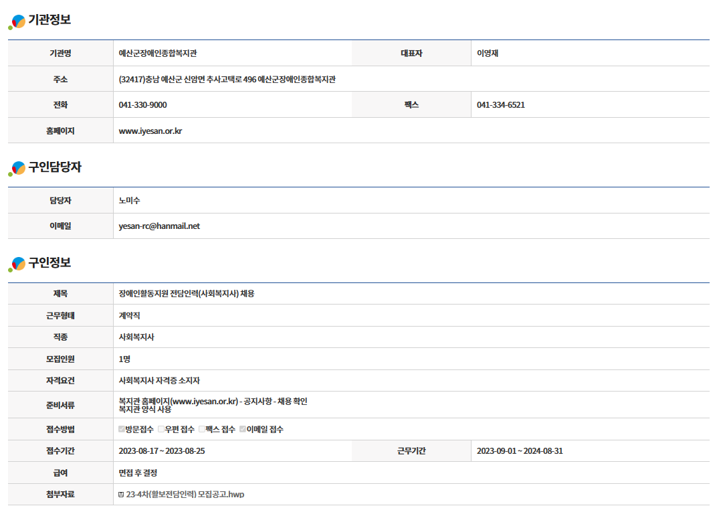Click the 구인담당자 section heading icon
The height and width of the screenshot is (508, 721).
click(x=17, y=169)
